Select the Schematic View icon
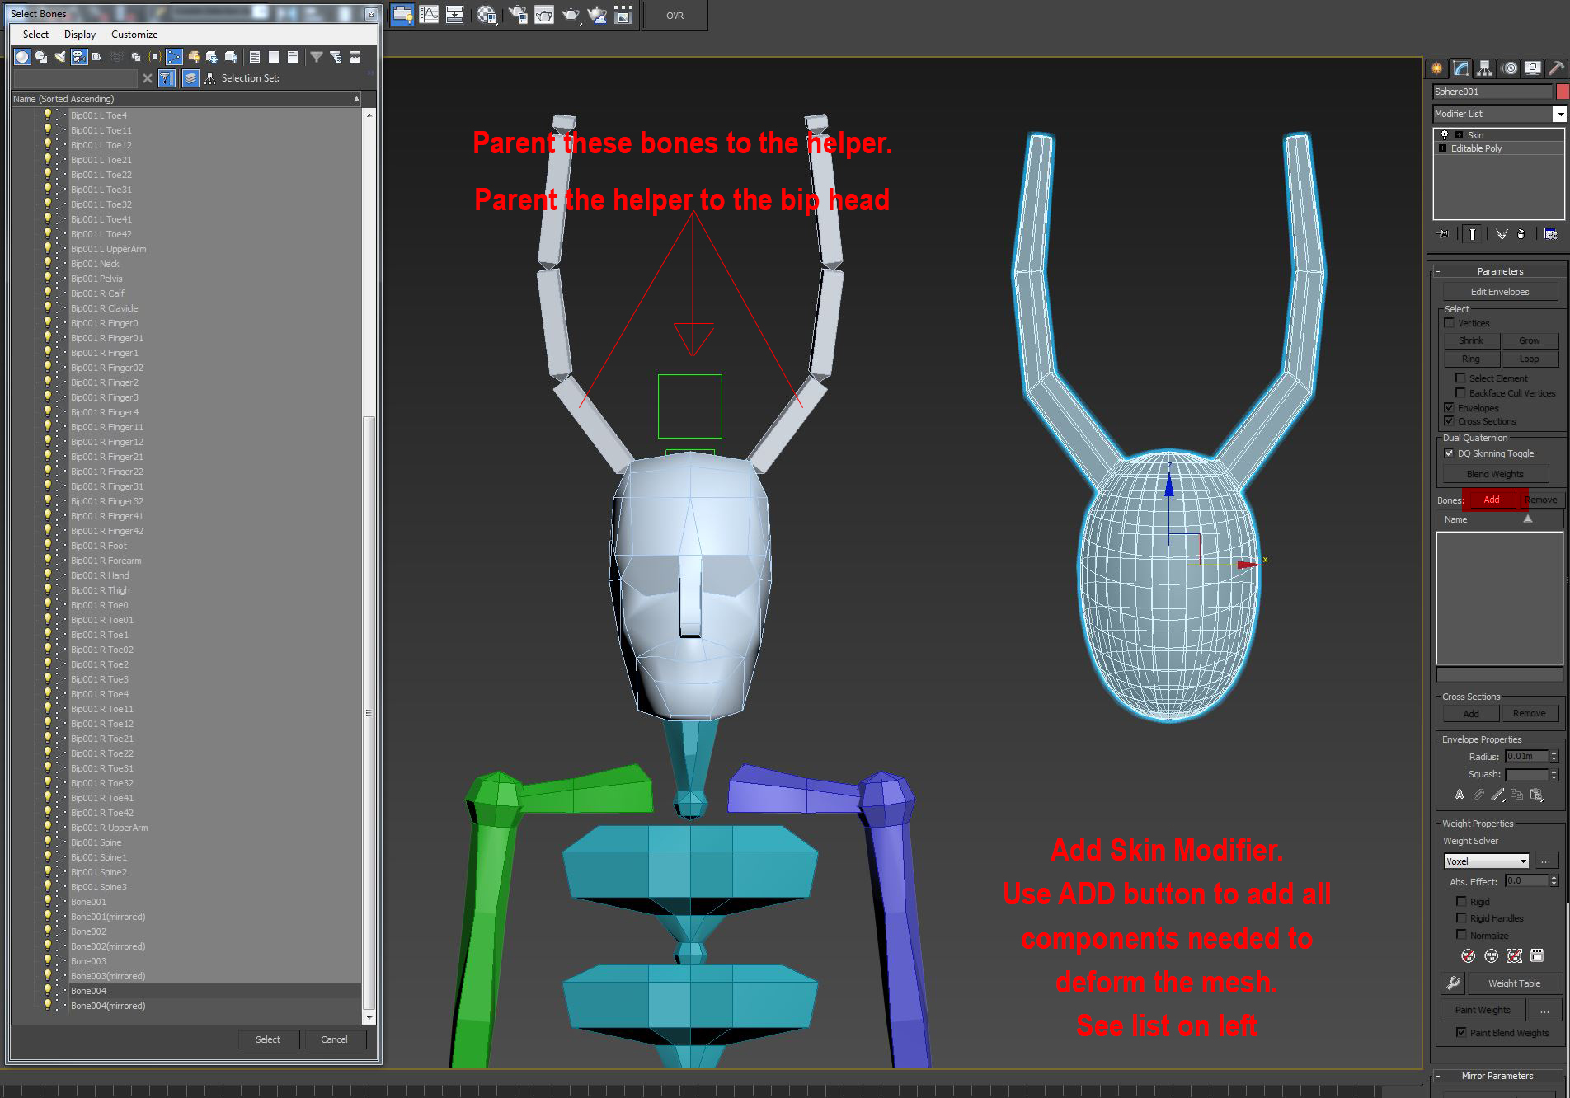 [454, 15]
